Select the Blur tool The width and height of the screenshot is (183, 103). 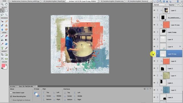coord(2,29)
